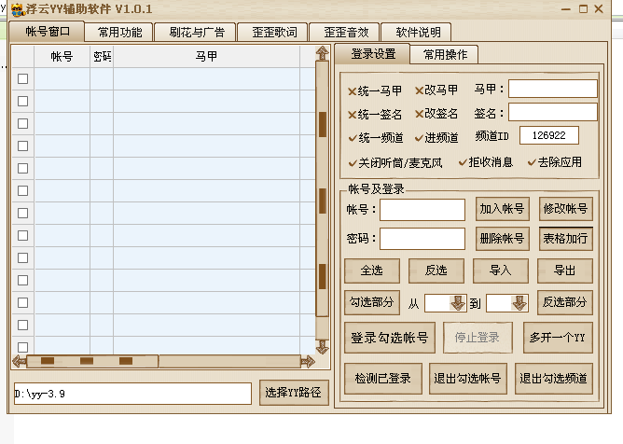Check the third row checkbox in account table

point(22,124)
